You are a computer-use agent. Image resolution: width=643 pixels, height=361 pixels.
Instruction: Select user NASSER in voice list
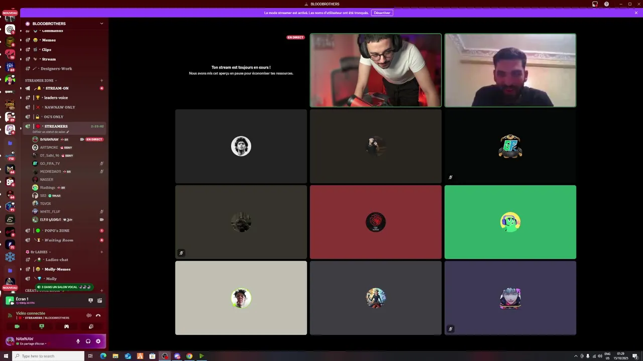tap(68, 179)
